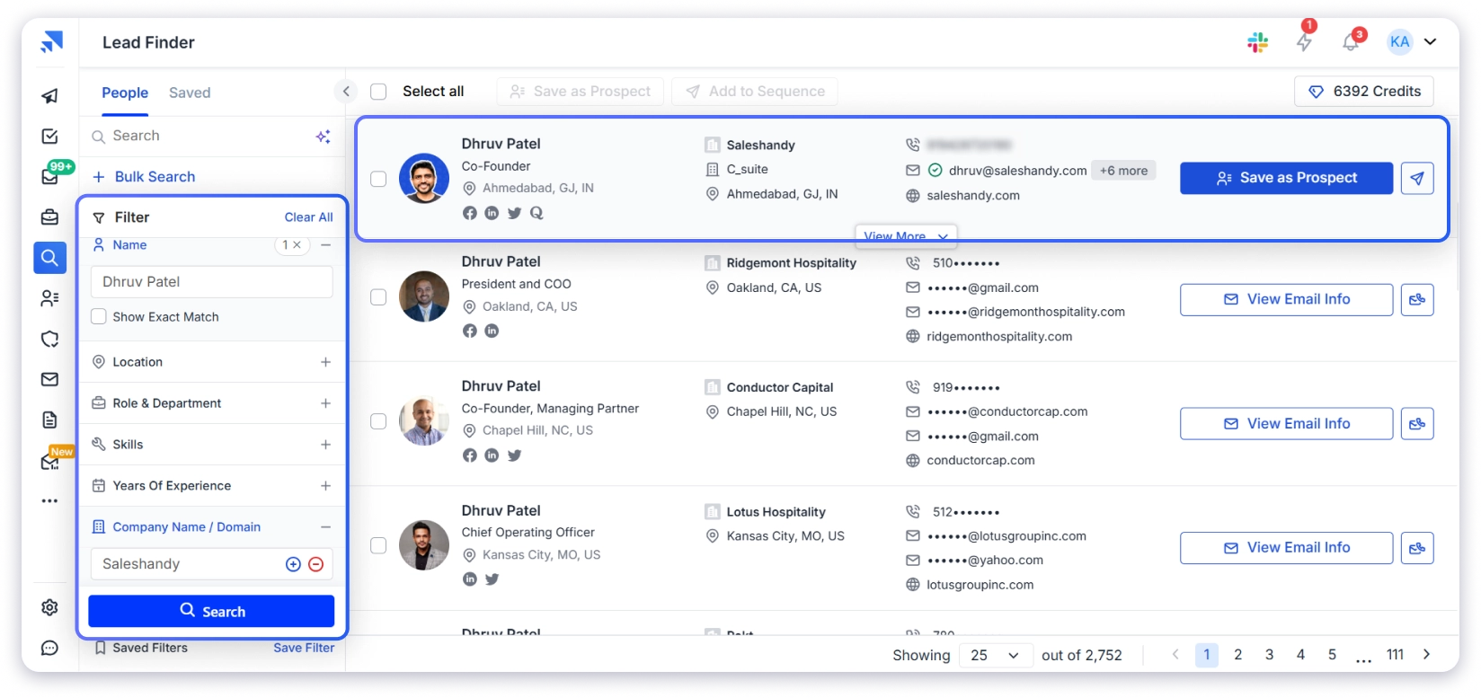This screenshot has height=698, width=1481.
Task: Go to results page 111
Action: [1395, 655]
